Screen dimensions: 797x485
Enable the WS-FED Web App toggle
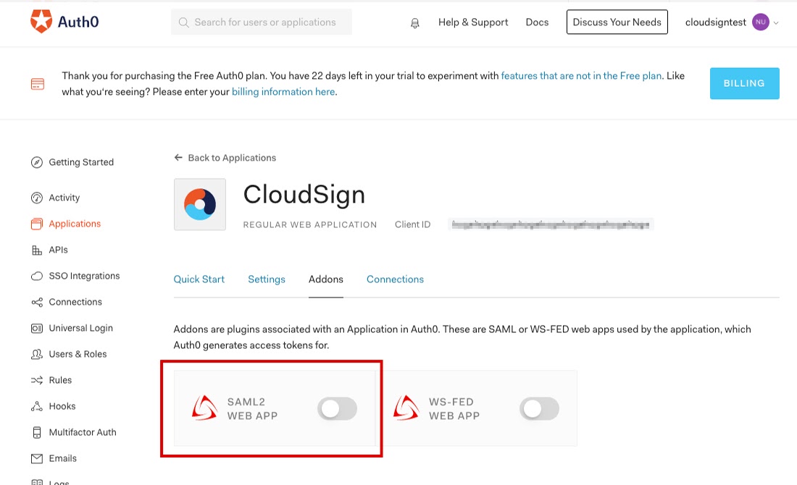pyautogui.click(x=539, y=409)
